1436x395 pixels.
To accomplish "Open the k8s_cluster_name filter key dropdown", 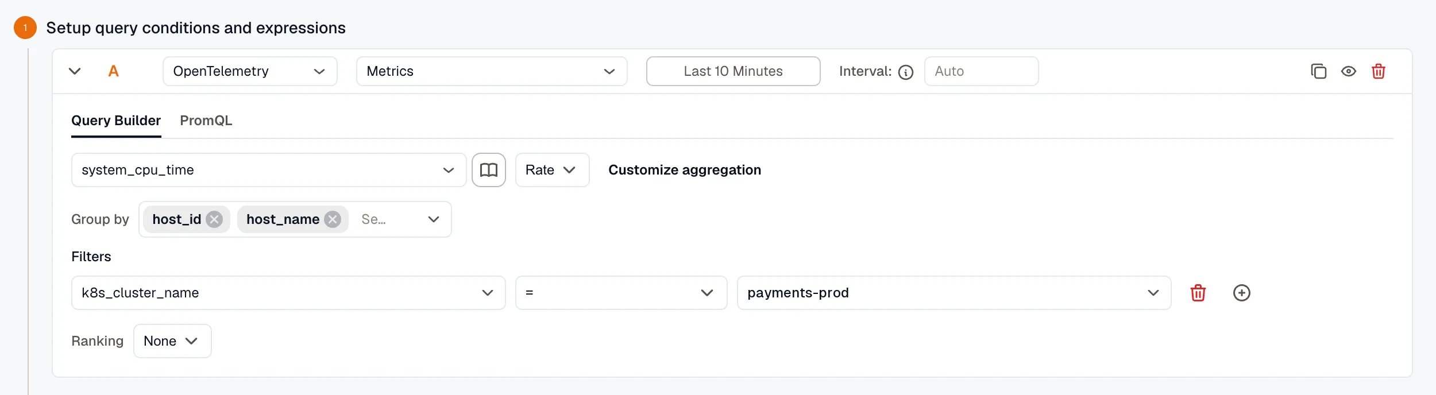I will point(288,293).
